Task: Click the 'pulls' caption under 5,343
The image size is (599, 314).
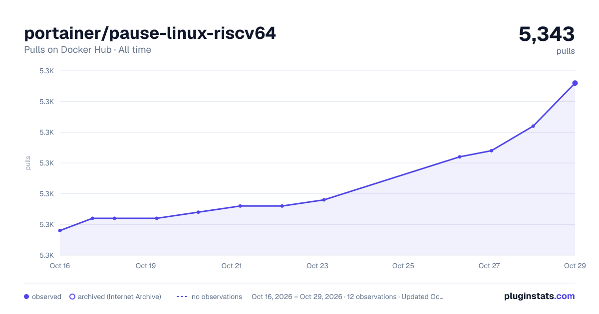Action: 566,51
